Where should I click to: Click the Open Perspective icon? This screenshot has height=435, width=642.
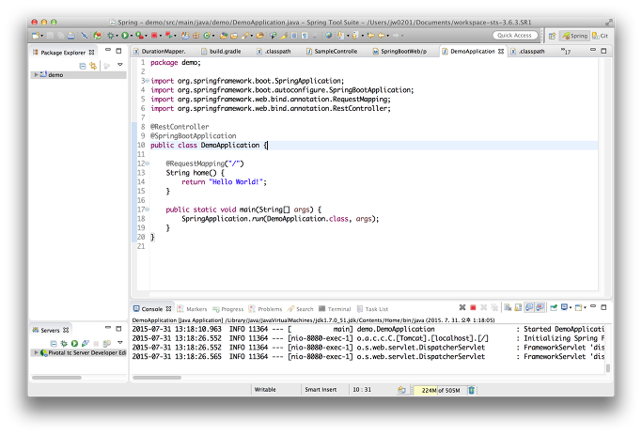(552, 36)
